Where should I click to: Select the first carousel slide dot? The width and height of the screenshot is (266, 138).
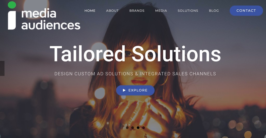coord(127,128)
